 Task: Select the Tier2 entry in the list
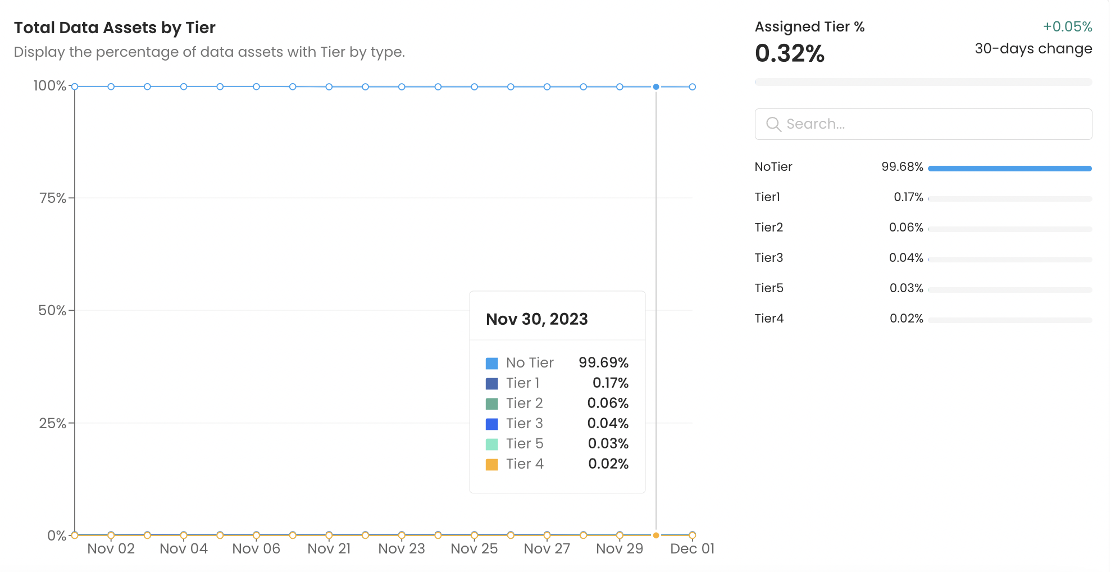[x=768, y=228]
